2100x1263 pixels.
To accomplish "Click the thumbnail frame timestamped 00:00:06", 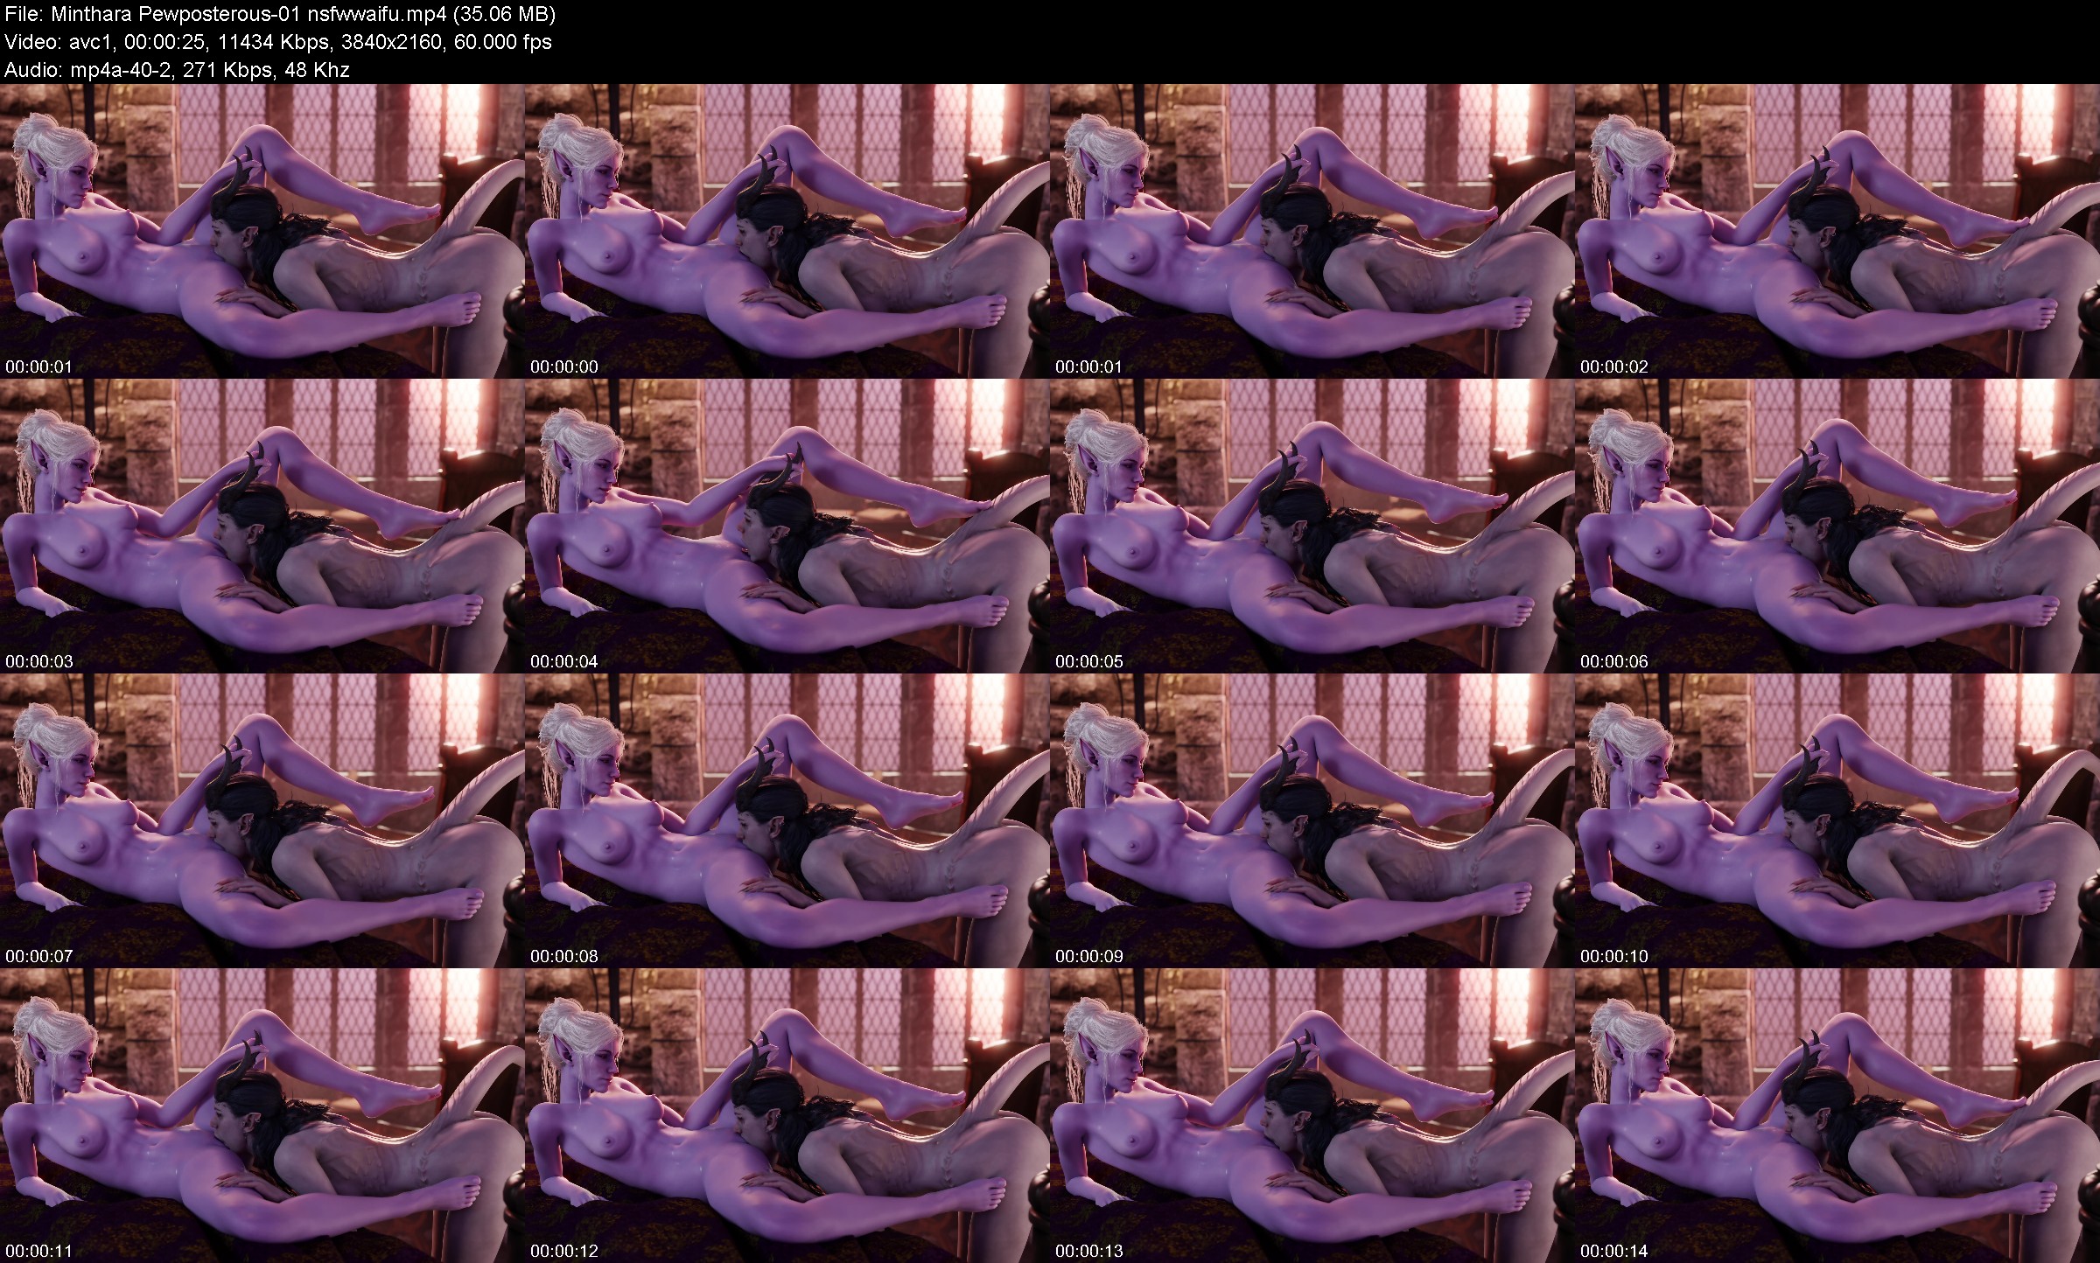I will tap(1837, 526).
